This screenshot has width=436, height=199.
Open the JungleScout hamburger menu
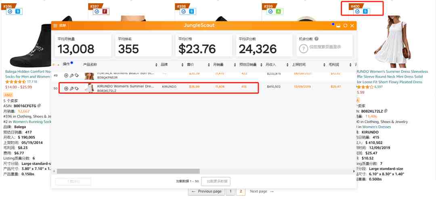pos(55,26)
